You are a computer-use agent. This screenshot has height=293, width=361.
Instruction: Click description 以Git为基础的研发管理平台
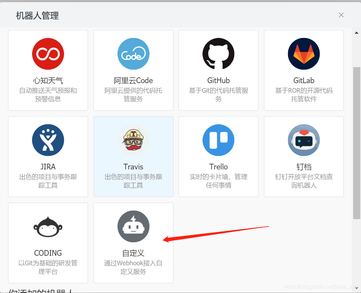(48, 267)
